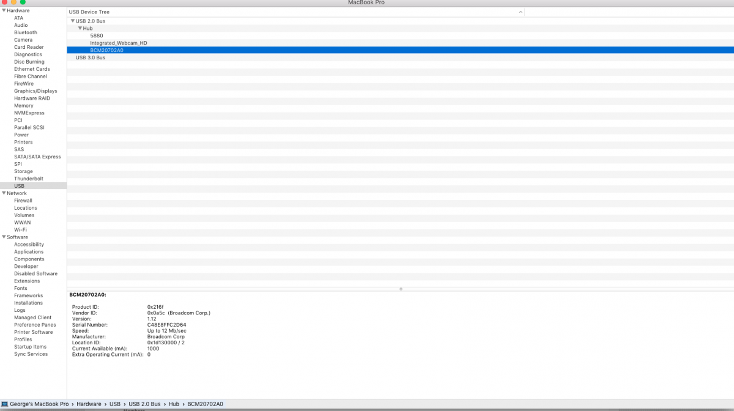
Task: Collapse the Software section triangle
Action: [4, 237]
